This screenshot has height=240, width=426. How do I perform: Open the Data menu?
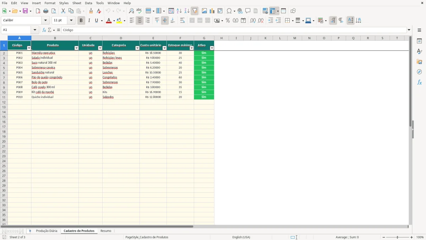pyautogui.click(x=88, y=3)
